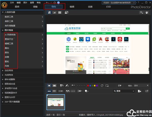Viewport: 152px width, 117px height.
Task: Click the rotate photo icon
Action: (x=102, y=85)
